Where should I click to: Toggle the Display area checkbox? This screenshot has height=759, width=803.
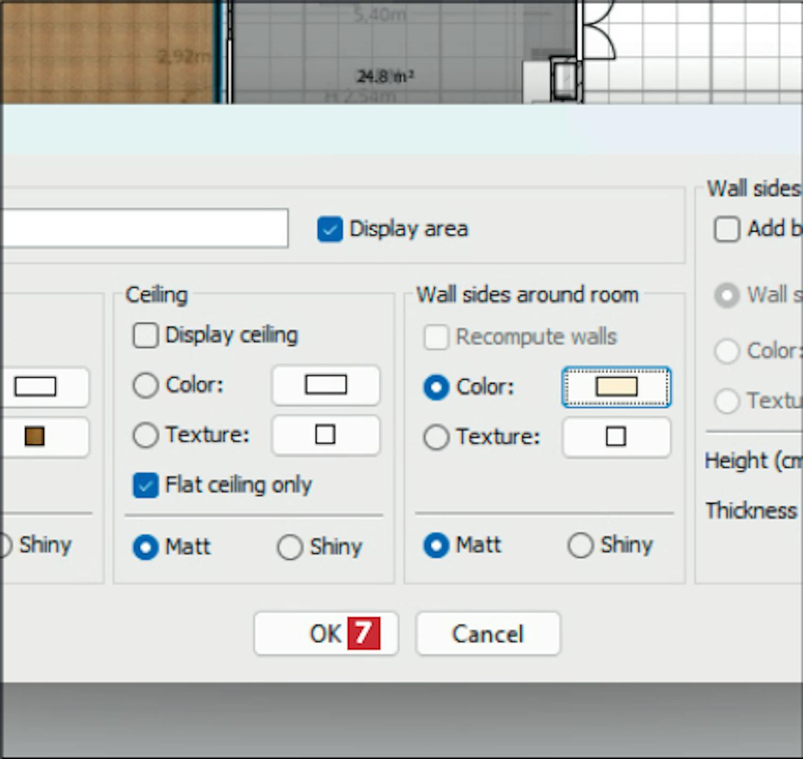pyautogui.click(x=330, y=229)
